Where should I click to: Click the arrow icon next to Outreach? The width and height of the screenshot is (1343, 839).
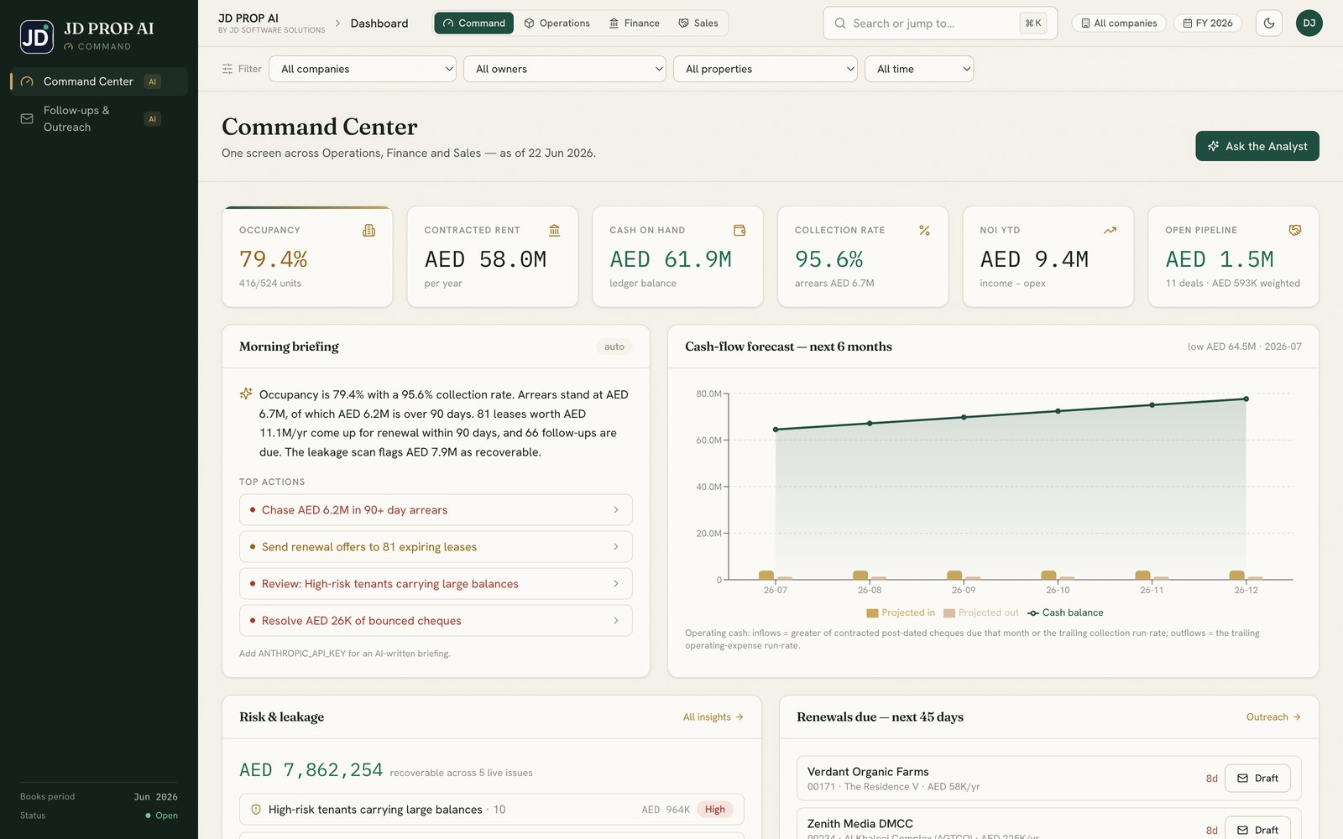click(1297, 717)
